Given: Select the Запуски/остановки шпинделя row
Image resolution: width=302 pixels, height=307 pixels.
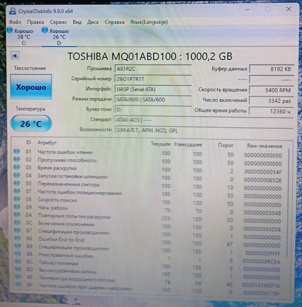Looking at the screenshot, I should 149,177.
